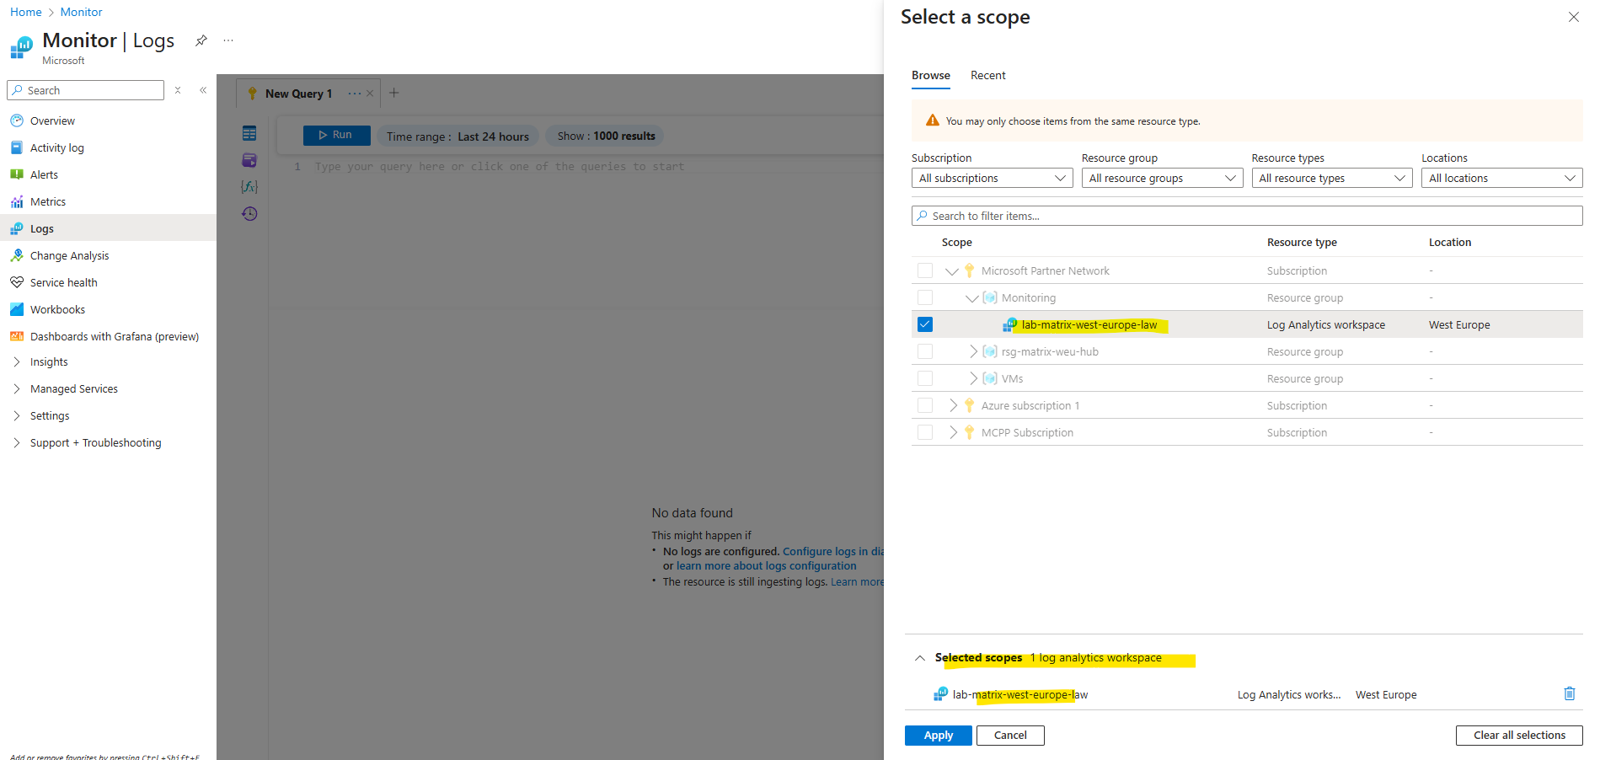
Task: Go to Home breadcrumb
Action: tap(25, 12)
